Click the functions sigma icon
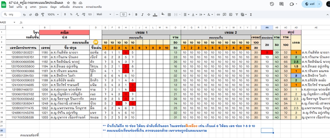Viewport: 330px width, 138px height. (x=251, y=14)
